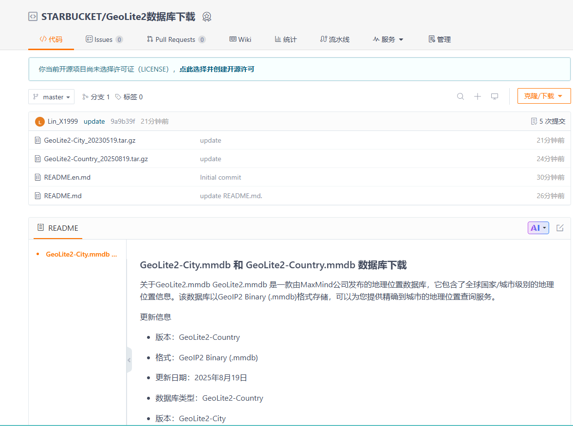573x426 pixels.
Task: Open the master branch dropdown
Action: click(x=51, y=96)
